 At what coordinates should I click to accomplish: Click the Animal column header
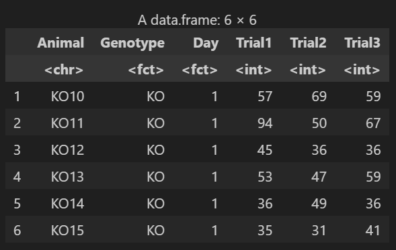click(x=61, y=42)
